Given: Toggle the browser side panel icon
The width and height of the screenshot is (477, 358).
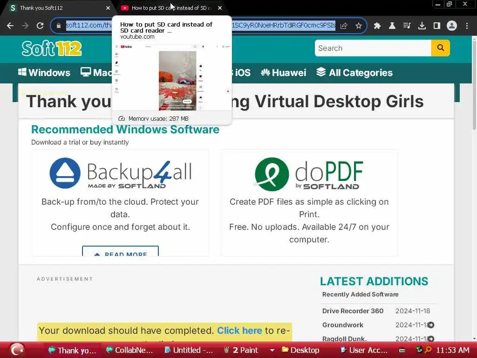Looking at the screenshot, I should (x=437, y=26).
